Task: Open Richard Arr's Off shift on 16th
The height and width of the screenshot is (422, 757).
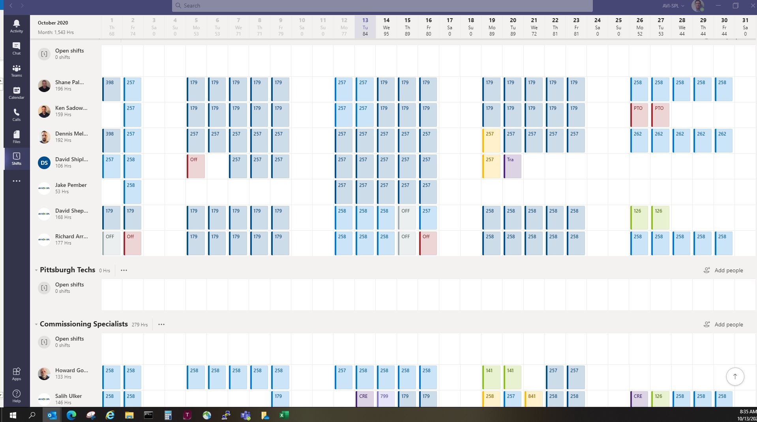Action: [x=428, y=243]
